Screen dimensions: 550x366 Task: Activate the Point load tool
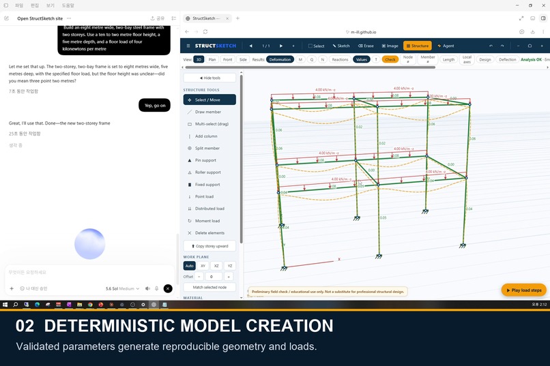[209, 196]
